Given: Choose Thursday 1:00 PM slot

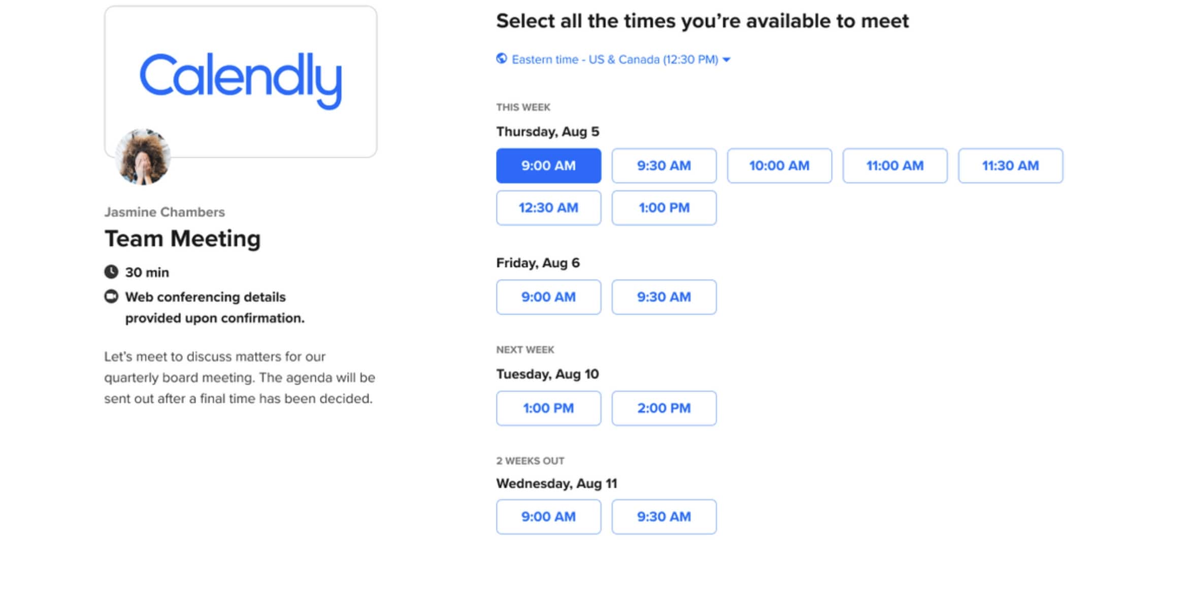Looking at the screenshot, I should (x=664, y=208).
